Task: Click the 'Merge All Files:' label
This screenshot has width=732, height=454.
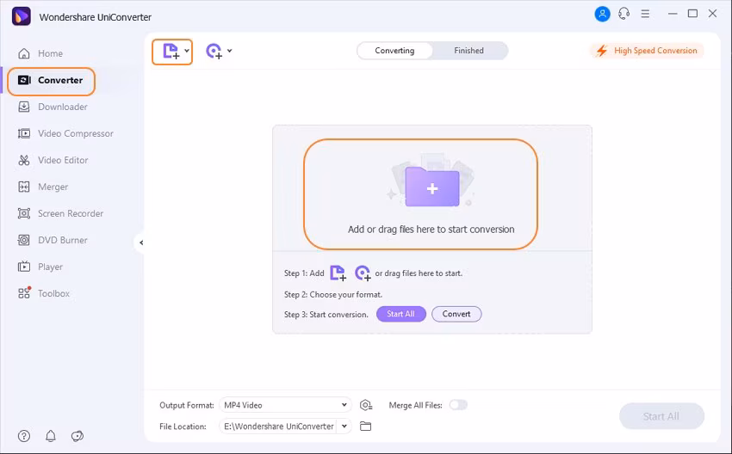Action: (415, 406)
